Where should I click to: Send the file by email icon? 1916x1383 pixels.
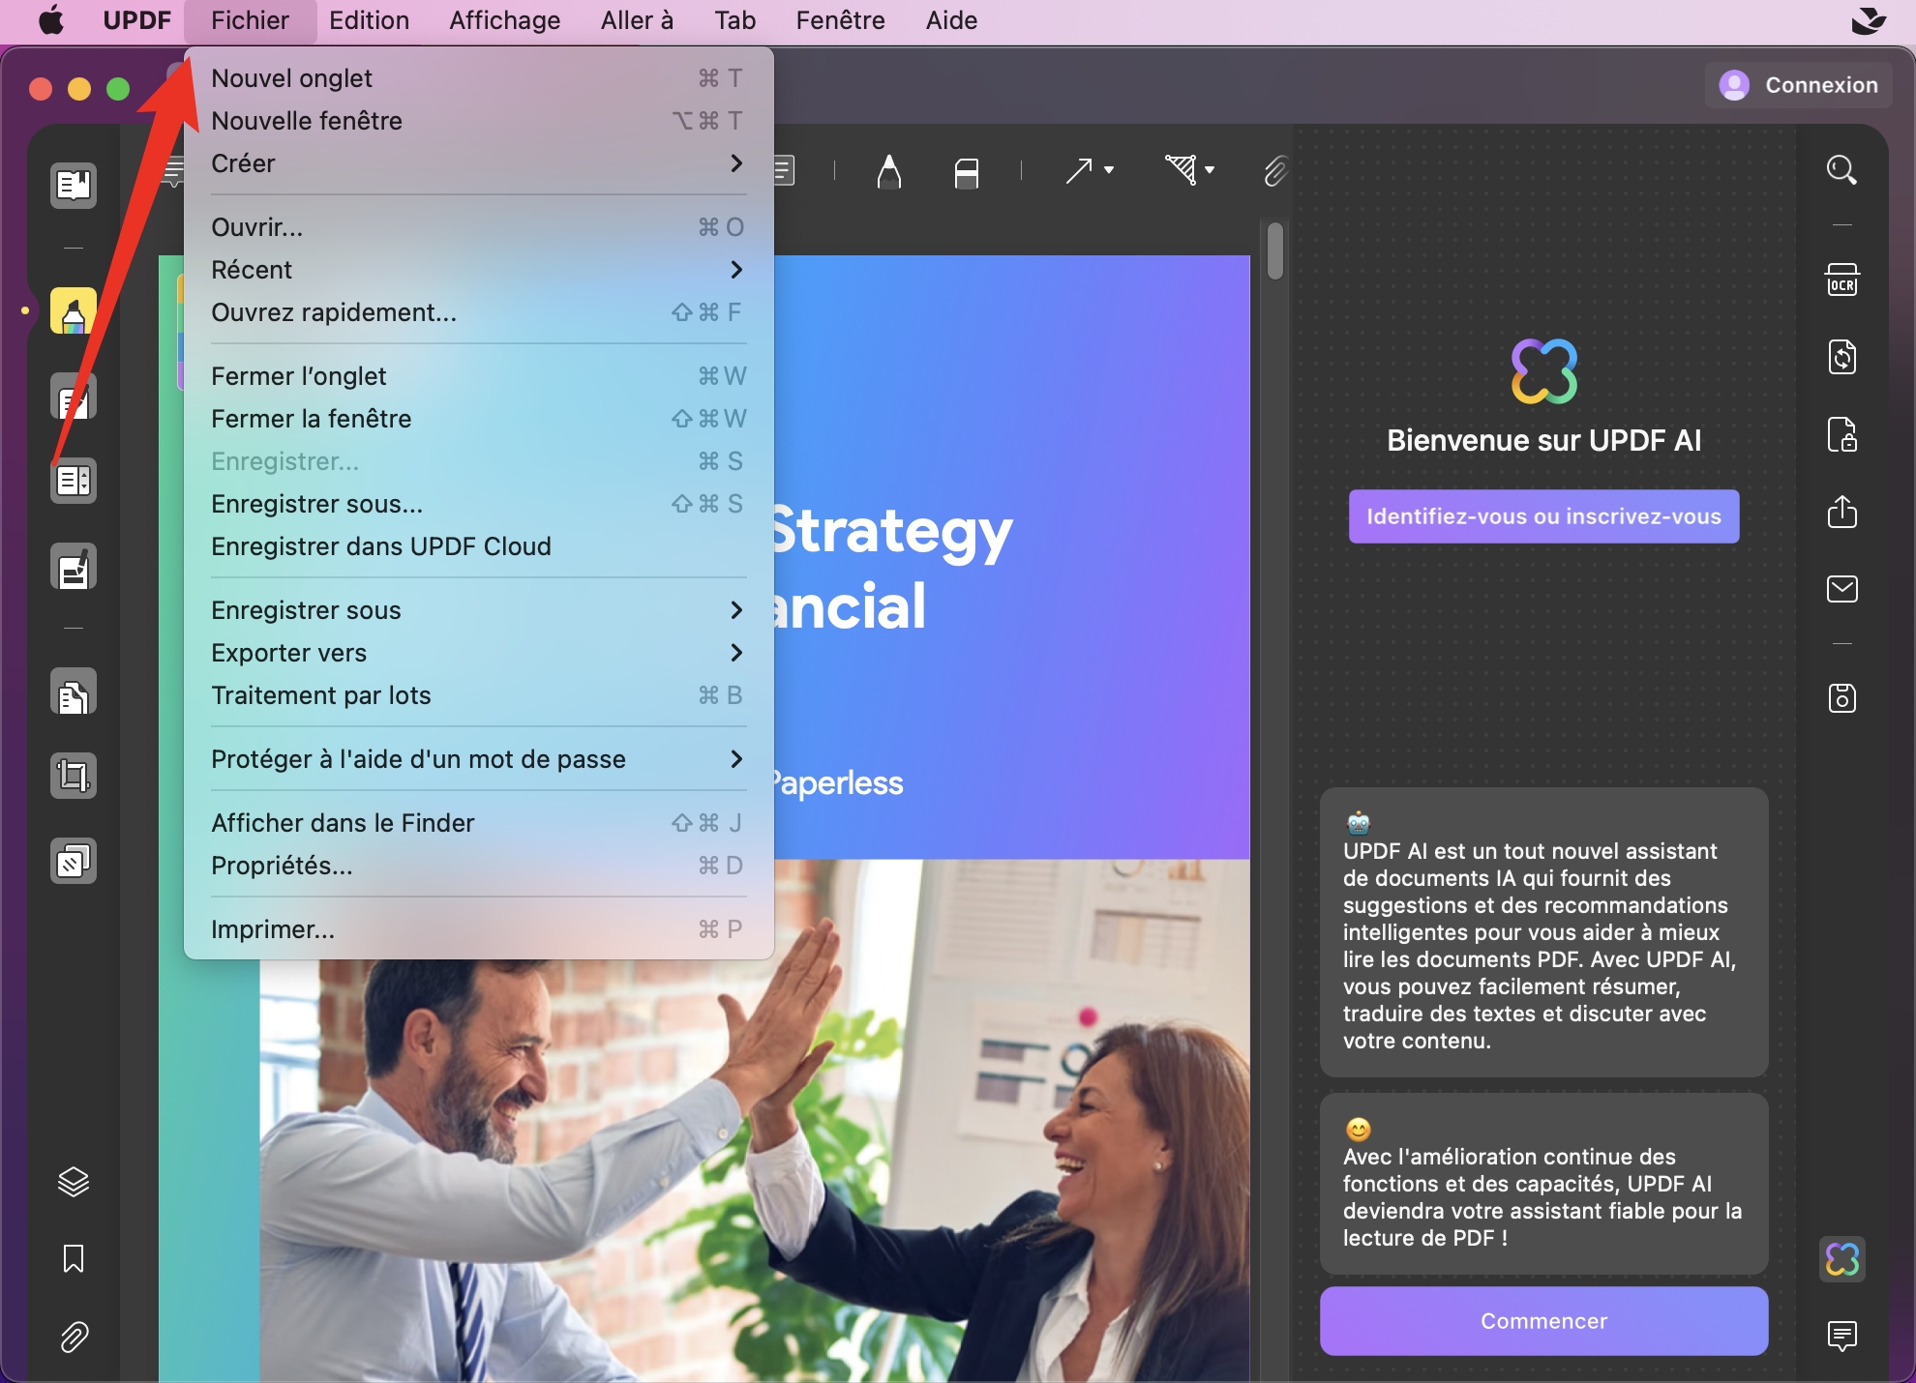pyautogui.click(x=1841, y=588)
